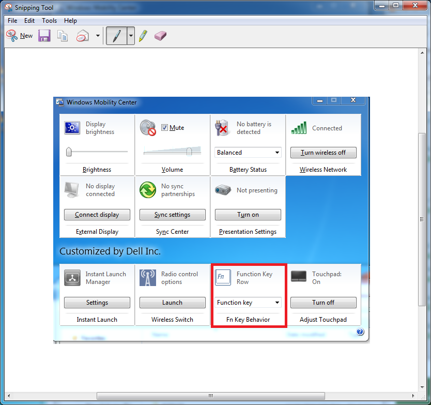
Task: Select the Highlighter tool
Action: 143,36
